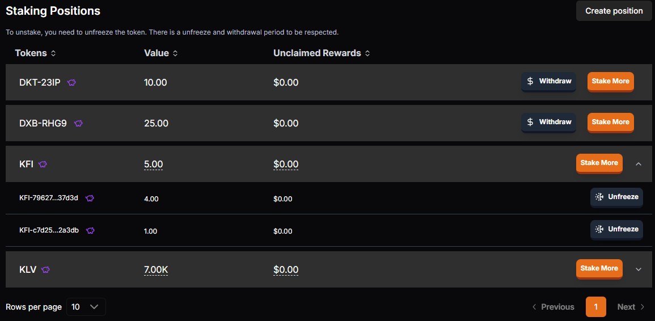Withdraw the DKT-23IP position

[x=548, y=82]
